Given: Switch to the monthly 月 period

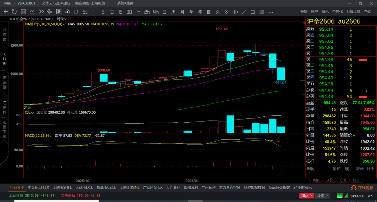Looking at the screenshot, I should point(182,12).
